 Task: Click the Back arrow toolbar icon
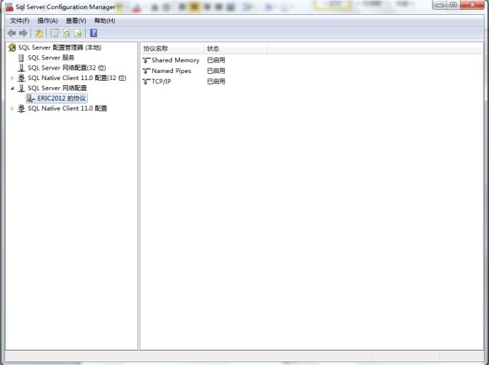11,33
